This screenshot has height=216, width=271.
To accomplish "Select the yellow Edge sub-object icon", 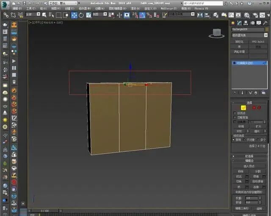I will pyautogui.click(x=243, y=108).
